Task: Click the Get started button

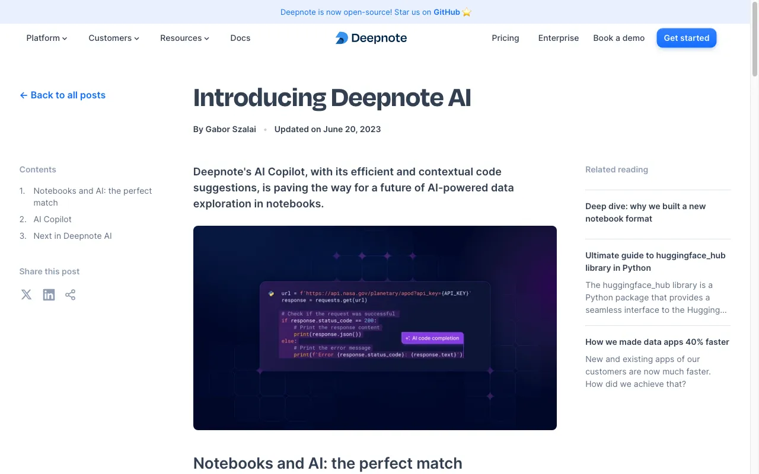Action: 687,38
